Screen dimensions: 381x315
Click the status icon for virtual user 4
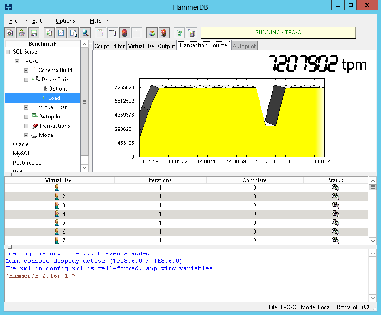(x=336, y=214)
